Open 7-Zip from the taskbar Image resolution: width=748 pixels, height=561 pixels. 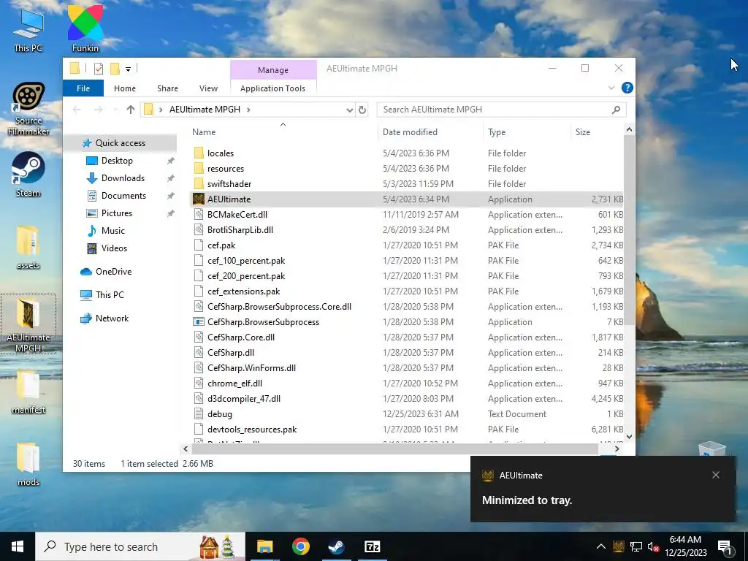tap(372, 546)
